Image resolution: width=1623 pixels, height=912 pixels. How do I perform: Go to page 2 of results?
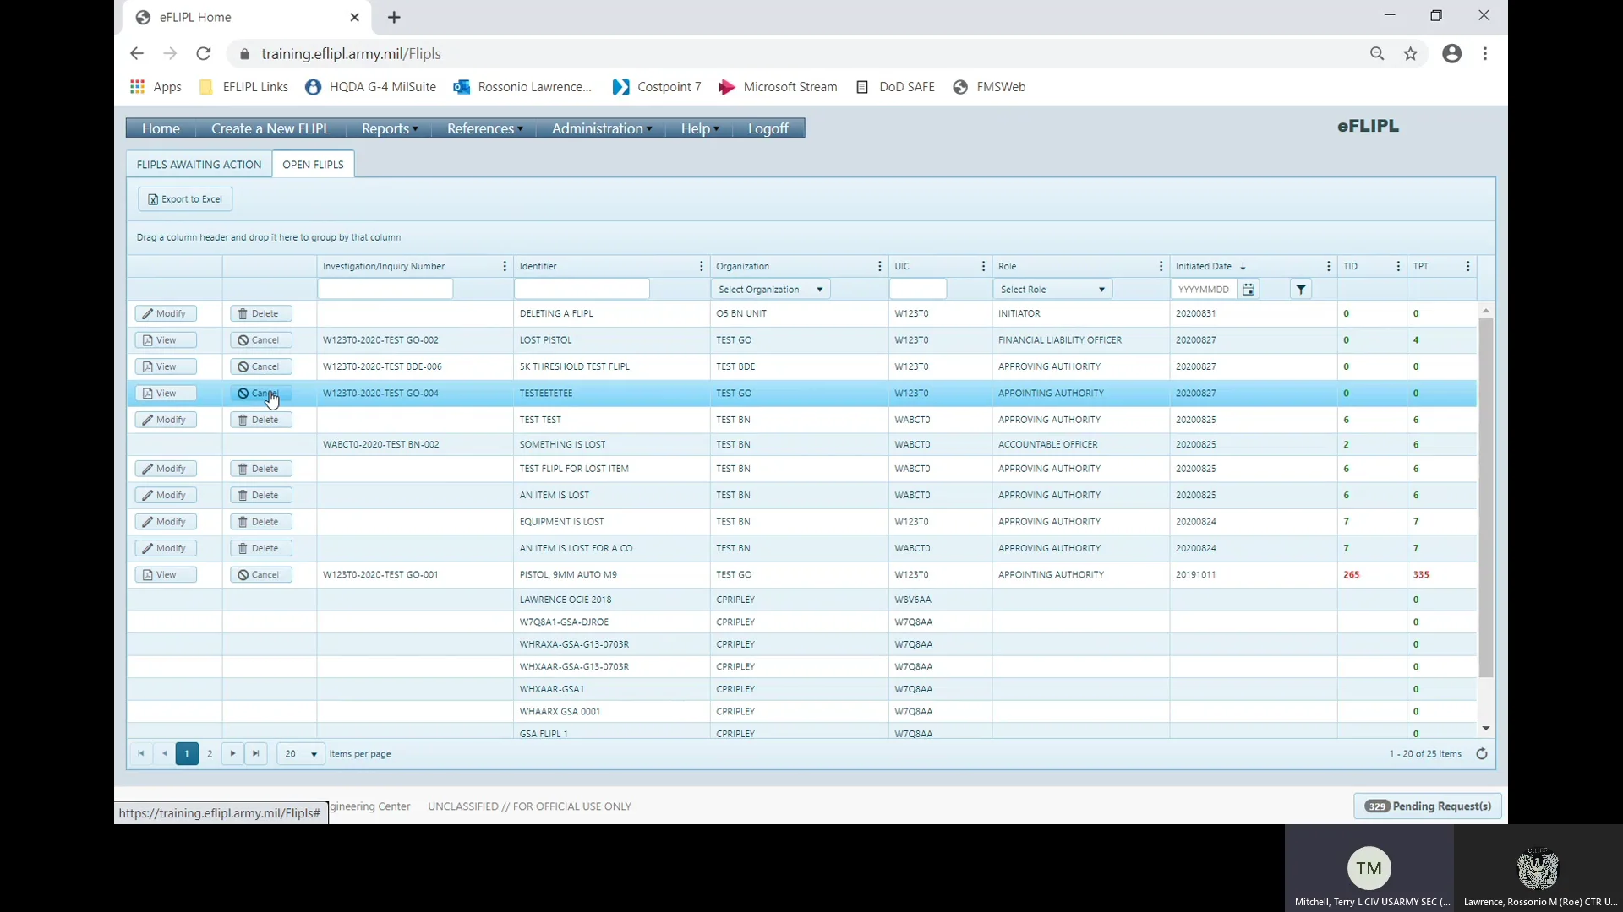(210, 753)
